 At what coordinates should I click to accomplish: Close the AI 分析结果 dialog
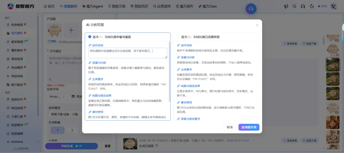[257, 25]
